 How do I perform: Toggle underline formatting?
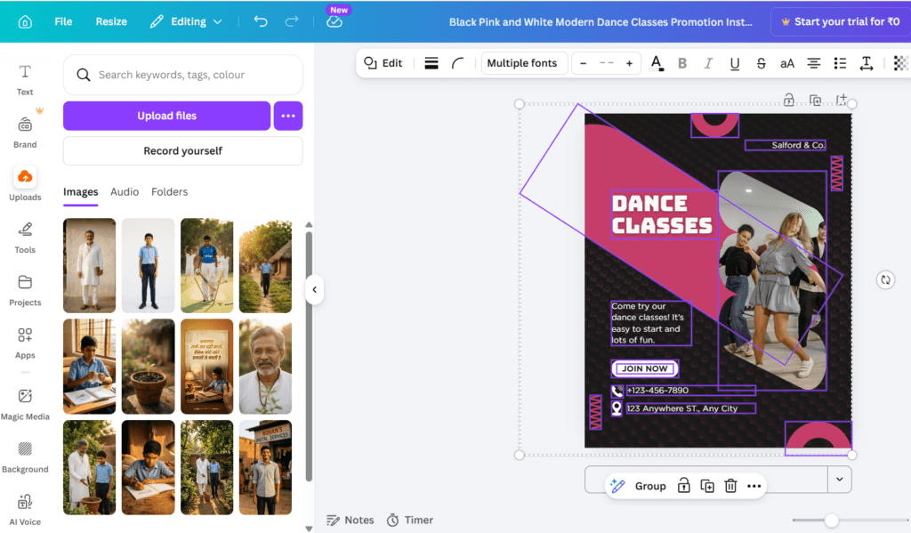[x=735, y=63]
